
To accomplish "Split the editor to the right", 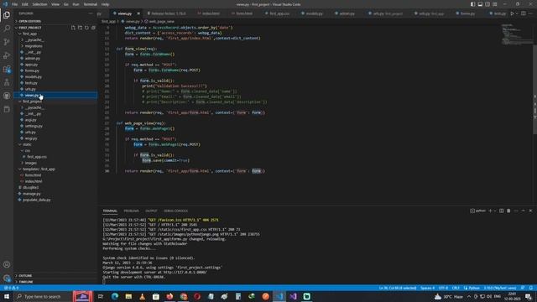I will click(x=524, y=13).
